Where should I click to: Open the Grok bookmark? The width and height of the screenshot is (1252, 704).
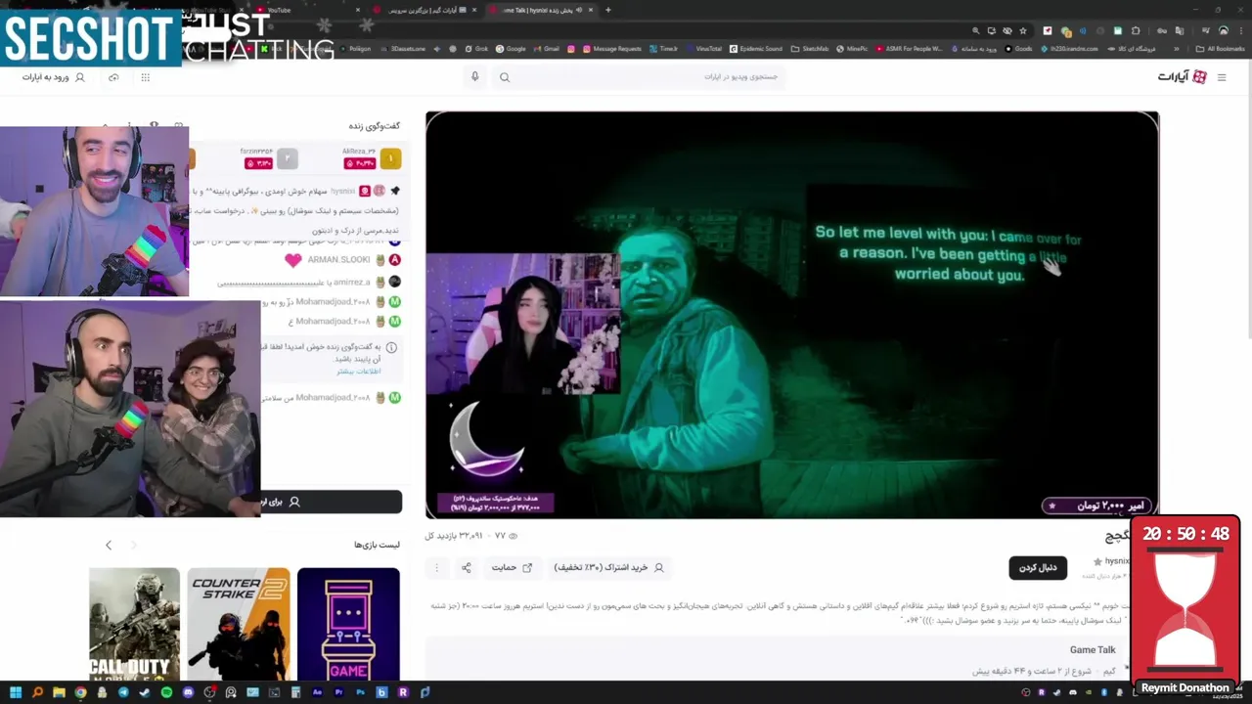[474, 49]
